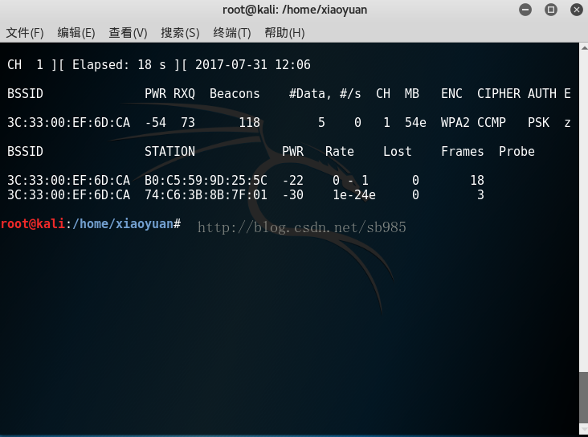Image resolution: width=588 pixels, height=437 pixels.
Task: Click the ENC column header
Action: pos(451,93)
